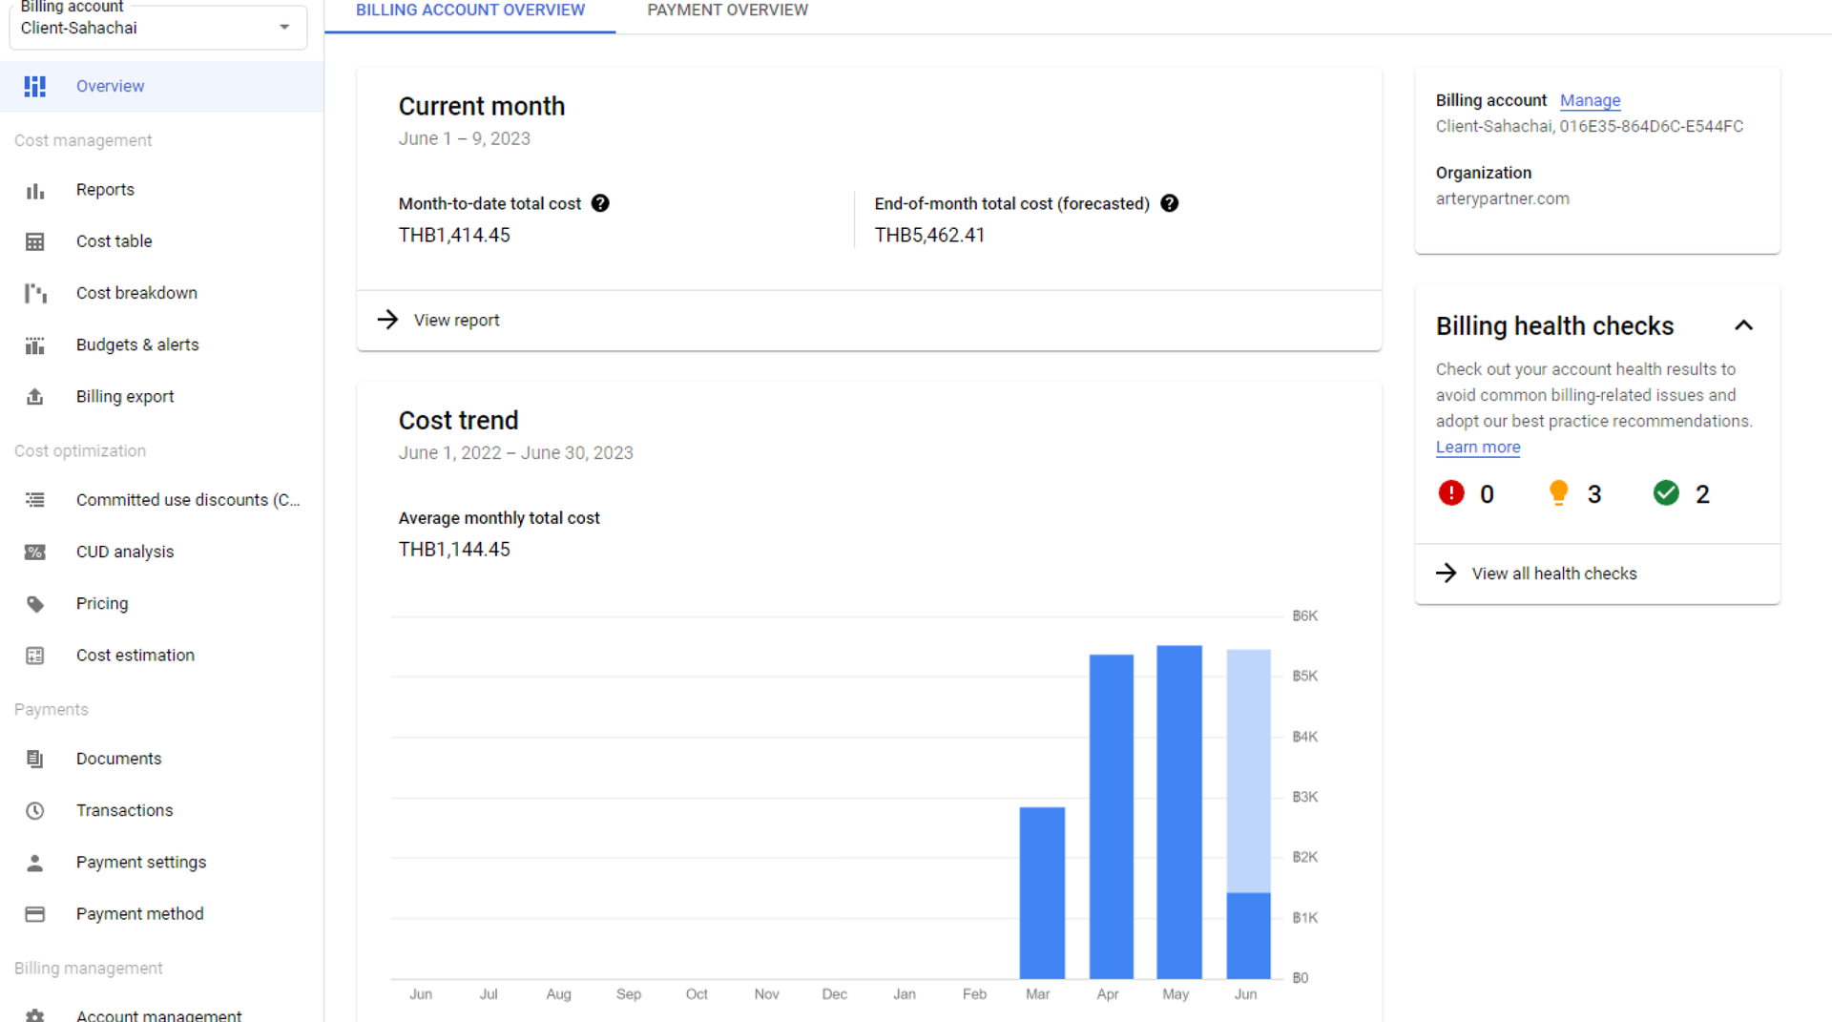Click the Payment method card icon
The image size is (1832, 1022).
35,914
